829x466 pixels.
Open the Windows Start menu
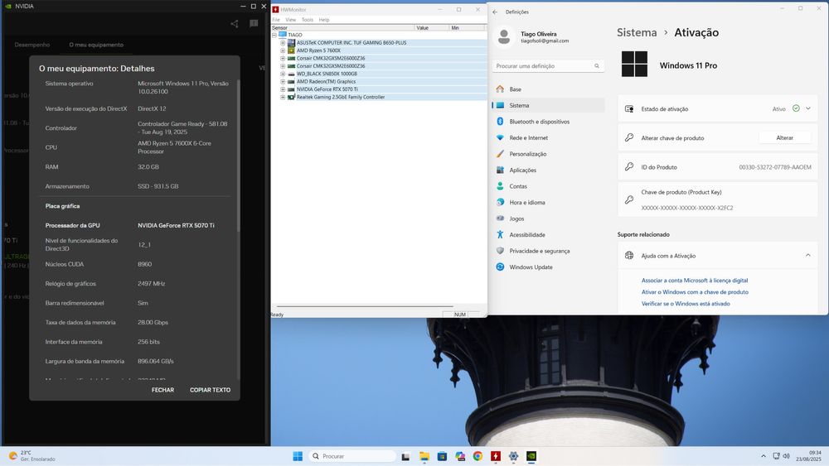298,456
